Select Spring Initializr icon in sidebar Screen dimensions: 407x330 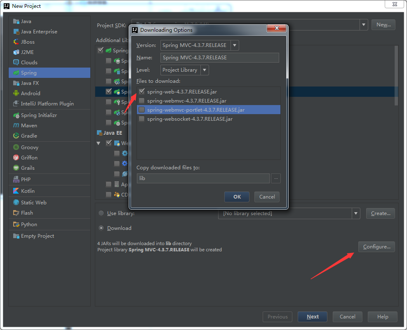point(16,115)
